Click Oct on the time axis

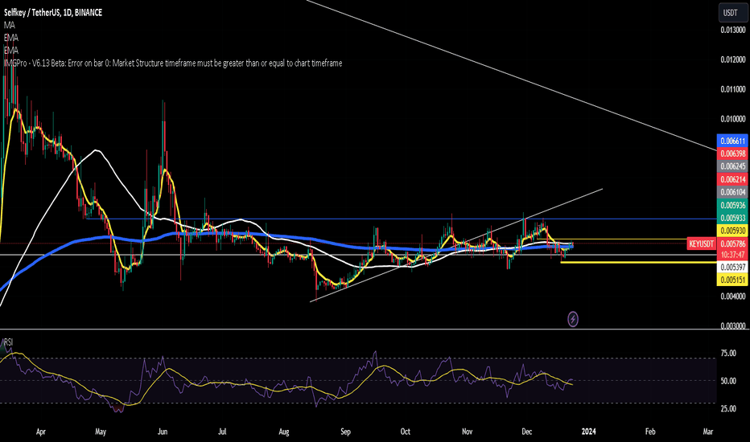click(x=405, y=432)
